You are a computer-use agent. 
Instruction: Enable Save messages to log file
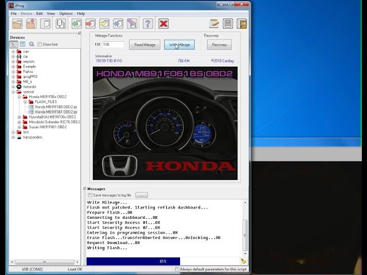(x=90, y=195)
